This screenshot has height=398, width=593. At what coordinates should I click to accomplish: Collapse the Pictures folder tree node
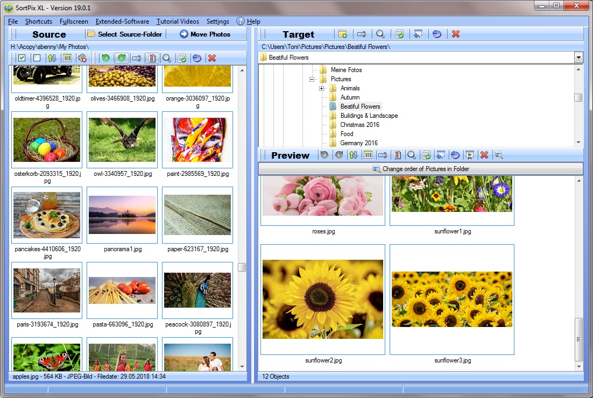(312, 79)
